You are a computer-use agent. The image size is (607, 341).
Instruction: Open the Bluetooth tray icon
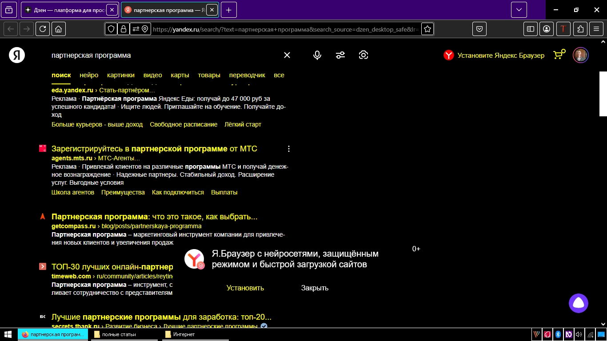tap(558, 334)
